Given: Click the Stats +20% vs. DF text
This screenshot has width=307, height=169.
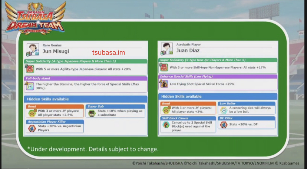Looking at the screenshot, I should tap(243, 124).
